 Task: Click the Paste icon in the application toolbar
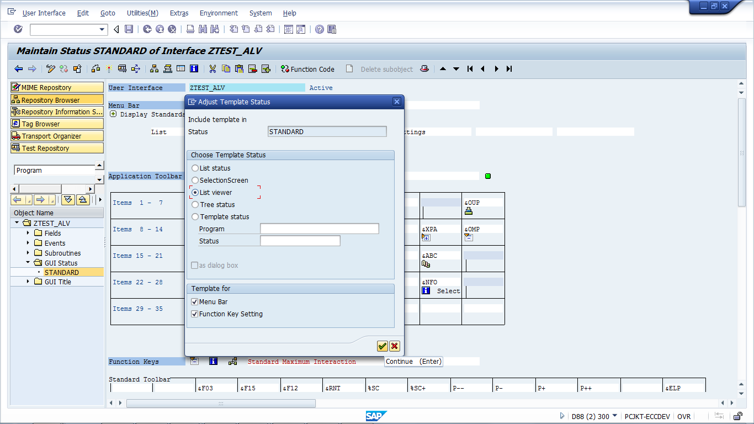pyautogui.click(x=239, y=69)
